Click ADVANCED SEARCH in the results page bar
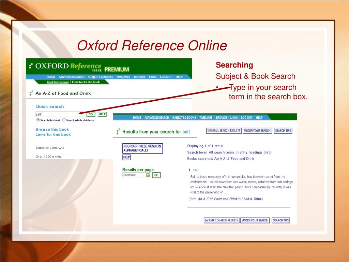Image resolution: width=349 pixels, height=262 pixels. [x=157, y=117]
